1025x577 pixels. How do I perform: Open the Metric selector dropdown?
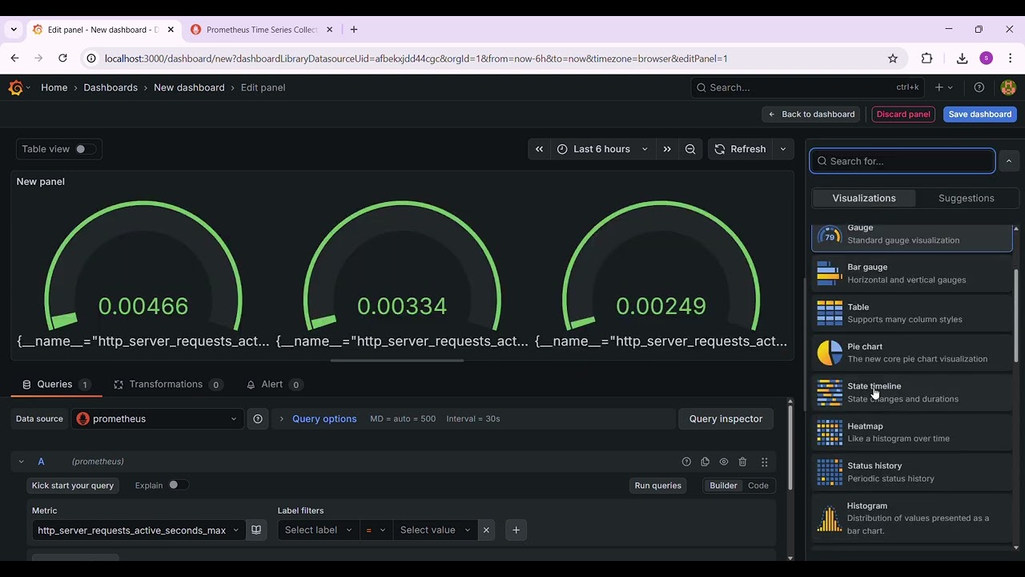pyautogui.click(x=138, y=530)
